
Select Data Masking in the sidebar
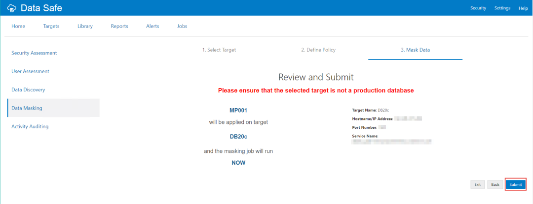(53, 108)
